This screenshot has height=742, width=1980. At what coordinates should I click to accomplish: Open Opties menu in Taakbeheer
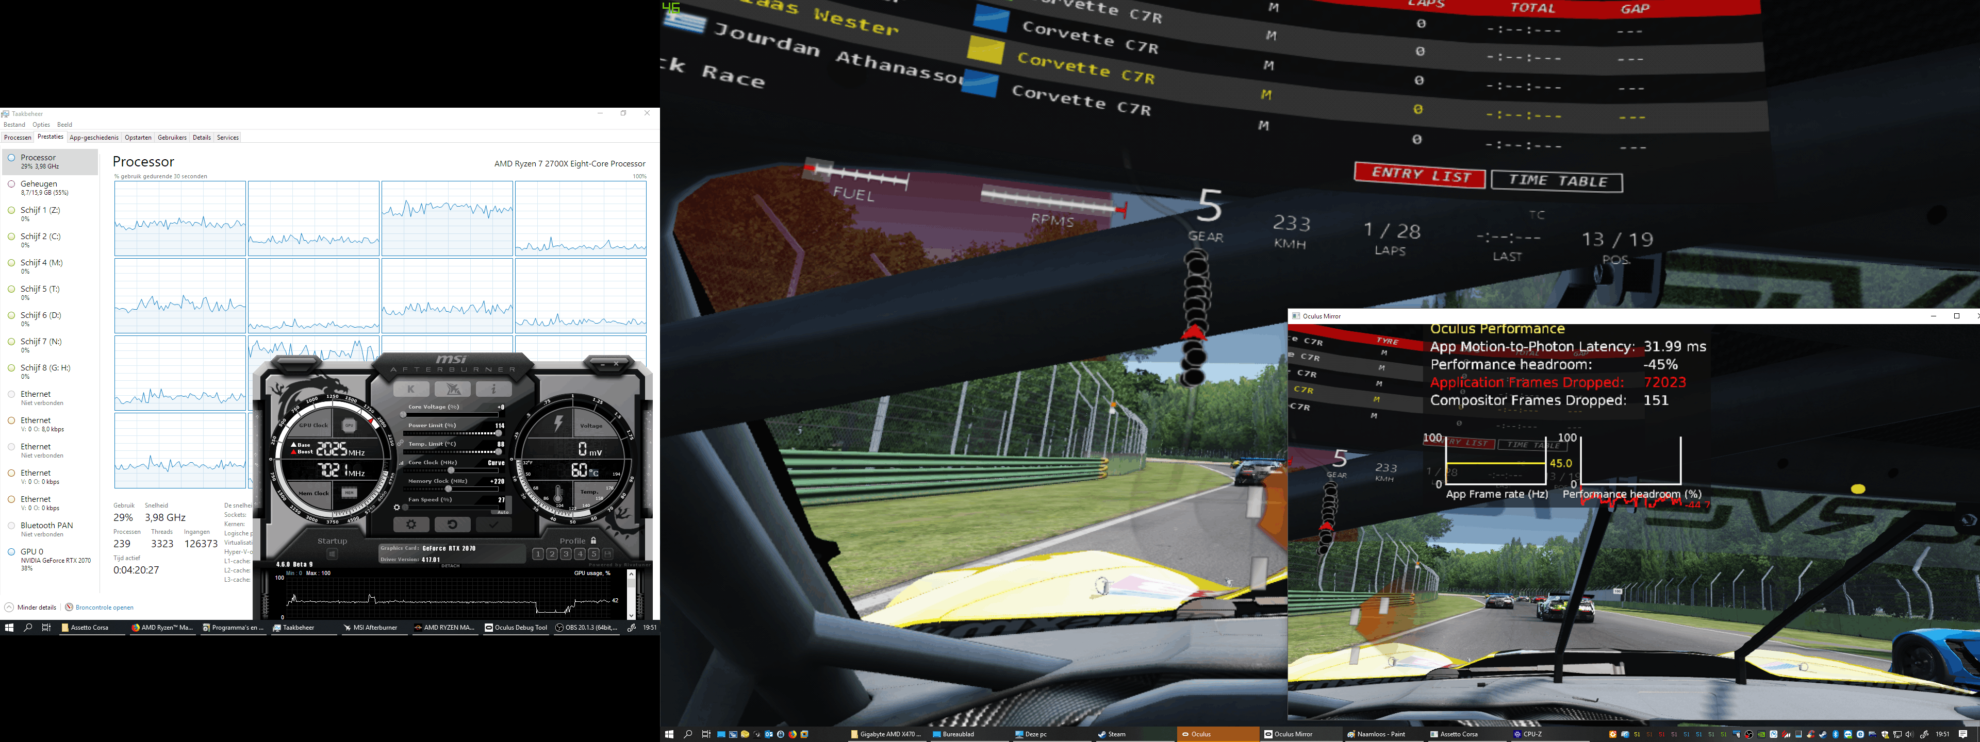[x=41, y=124]
